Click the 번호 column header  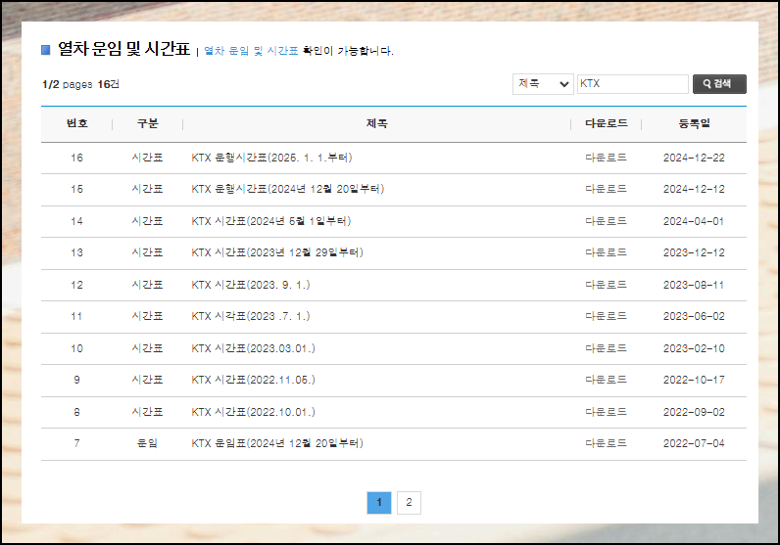click(77, 123)
